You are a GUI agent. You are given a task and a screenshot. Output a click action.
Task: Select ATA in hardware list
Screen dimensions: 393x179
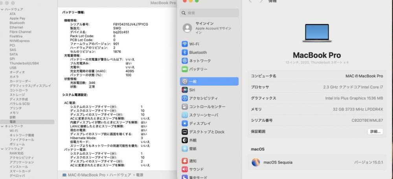[x=13, y=14]
